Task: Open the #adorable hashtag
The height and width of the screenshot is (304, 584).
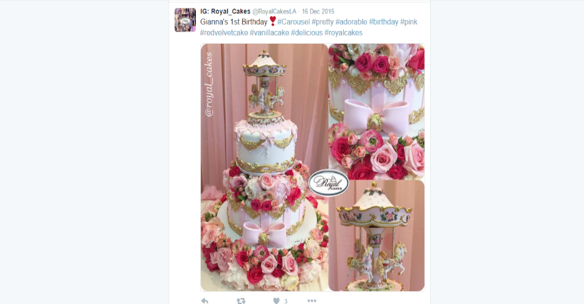Action: coord(351,22)
